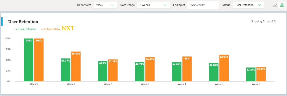Select the orange 69.42% bar in Week 1
This screenshot has width=287, height=96.
pos(76,66)
